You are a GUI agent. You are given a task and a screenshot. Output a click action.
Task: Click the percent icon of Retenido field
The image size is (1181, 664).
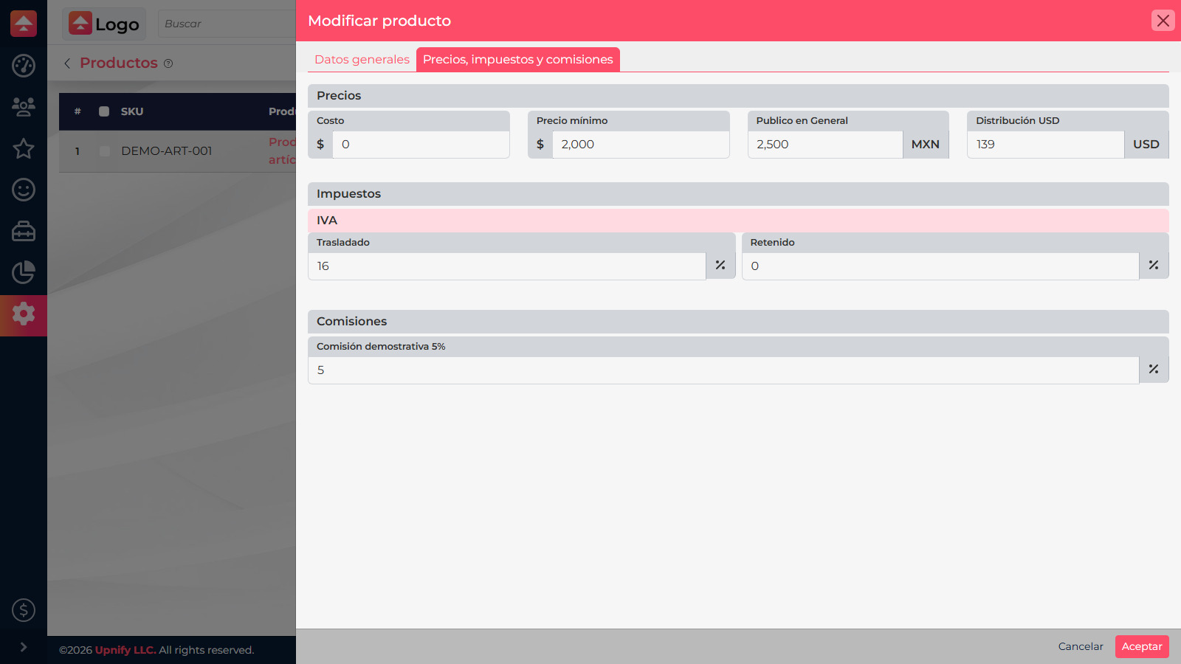point(1154,266)
